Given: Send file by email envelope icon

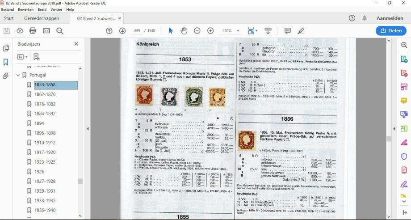Looking at the screenshot, I should coord(46,31).
